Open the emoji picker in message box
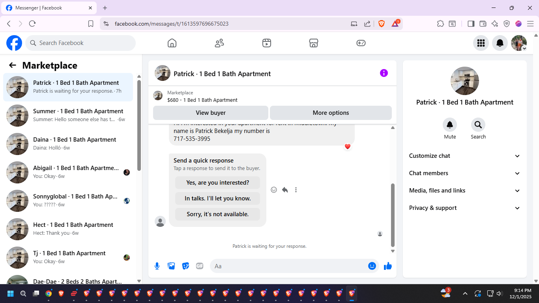This screenshot has width=539, height=303. [x=372, y=266]
